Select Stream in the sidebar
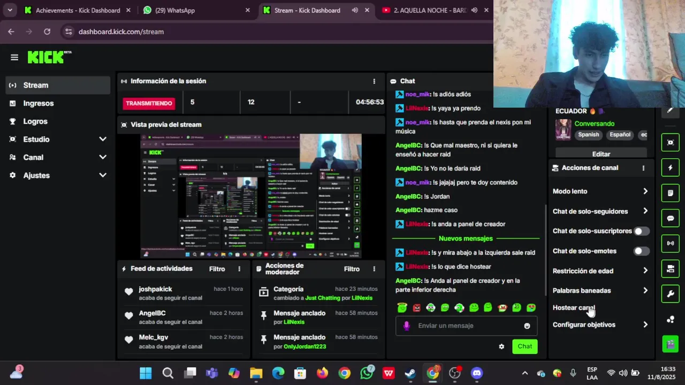685x385 pixels. pyautogui.click(x=58, y=85)
